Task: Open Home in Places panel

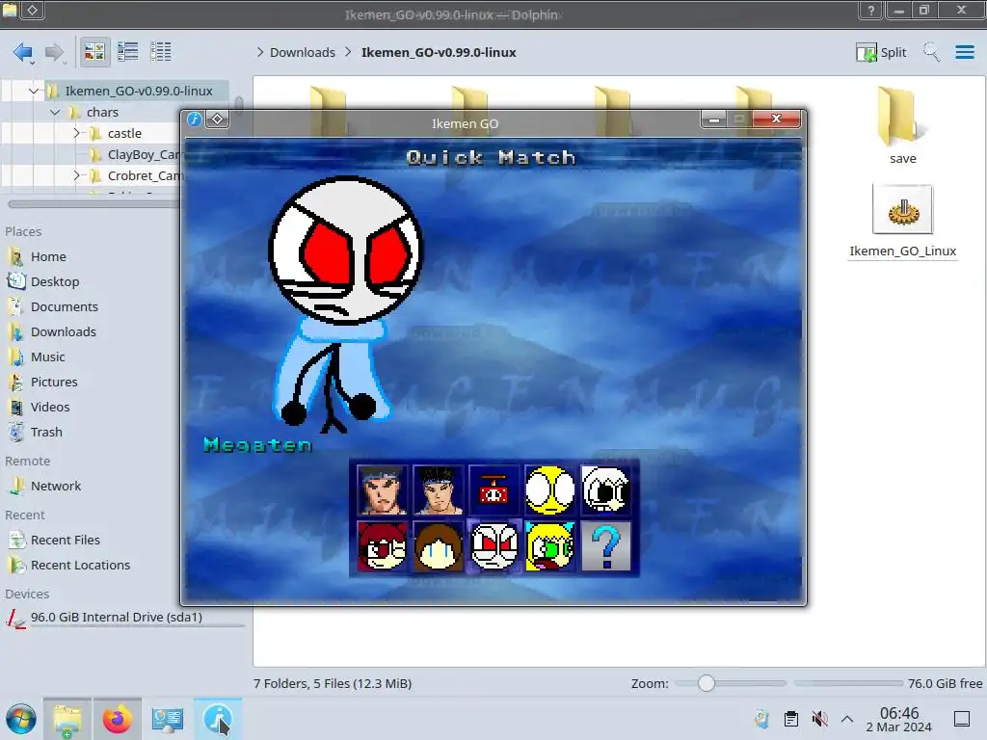Action: pos(48,256)
